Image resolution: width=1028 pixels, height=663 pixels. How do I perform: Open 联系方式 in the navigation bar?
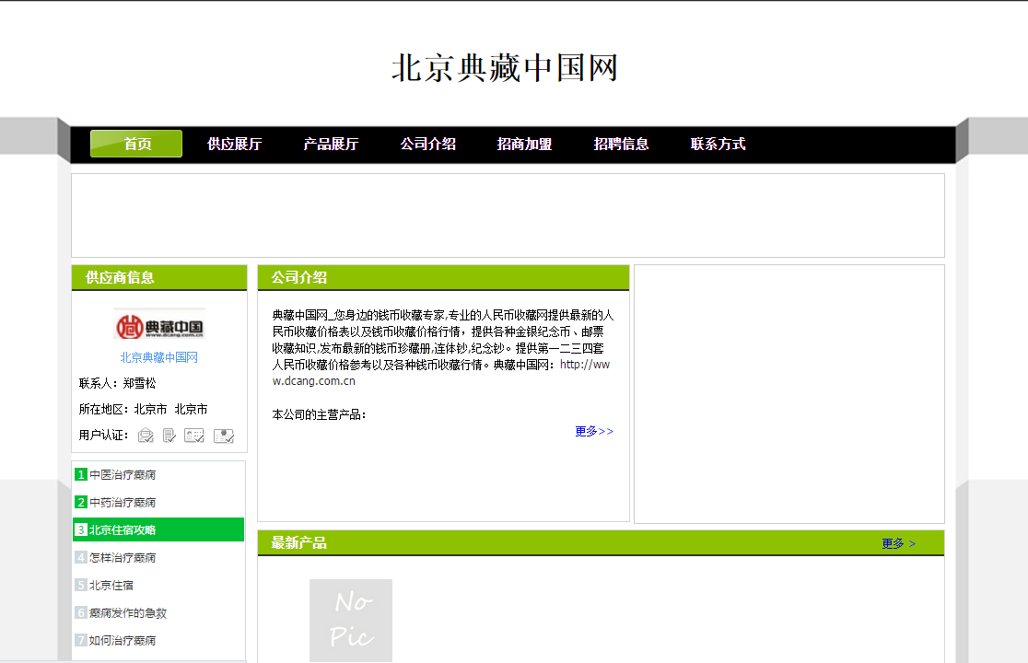pos(718,144)
